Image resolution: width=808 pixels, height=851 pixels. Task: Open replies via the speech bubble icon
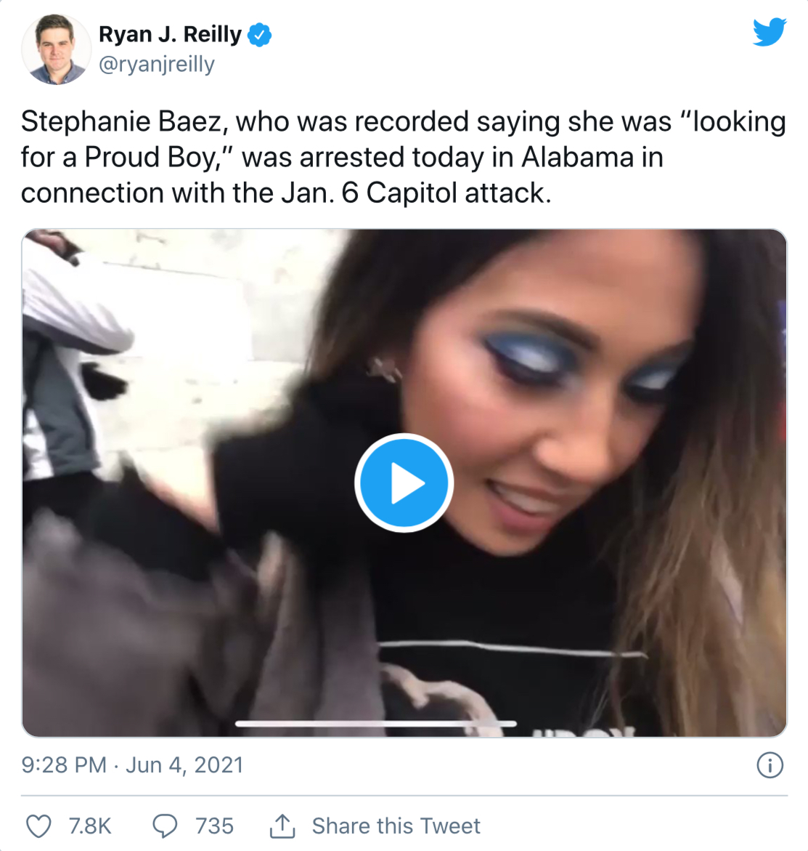coord(165,826)
